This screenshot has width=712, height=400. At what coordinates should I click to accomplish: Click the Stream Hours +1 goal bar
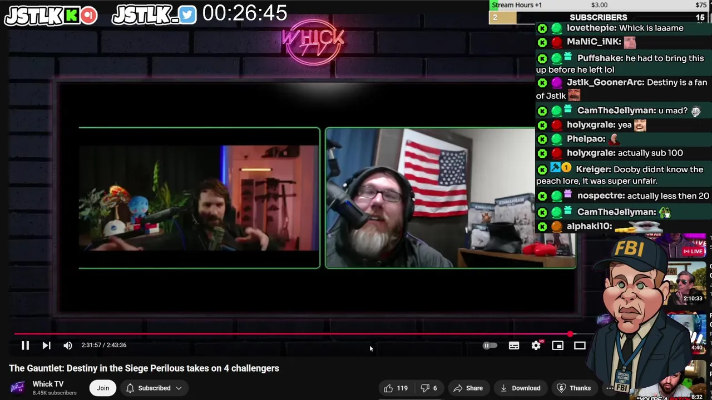pos(599,5)
